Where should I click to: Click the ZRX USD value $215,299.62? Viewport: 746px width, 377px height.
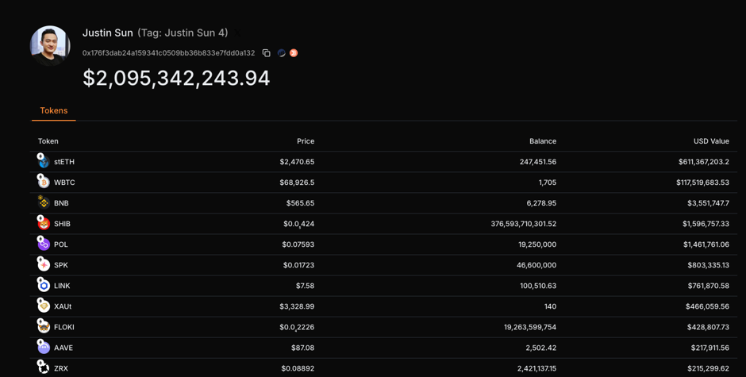point(709,368)
